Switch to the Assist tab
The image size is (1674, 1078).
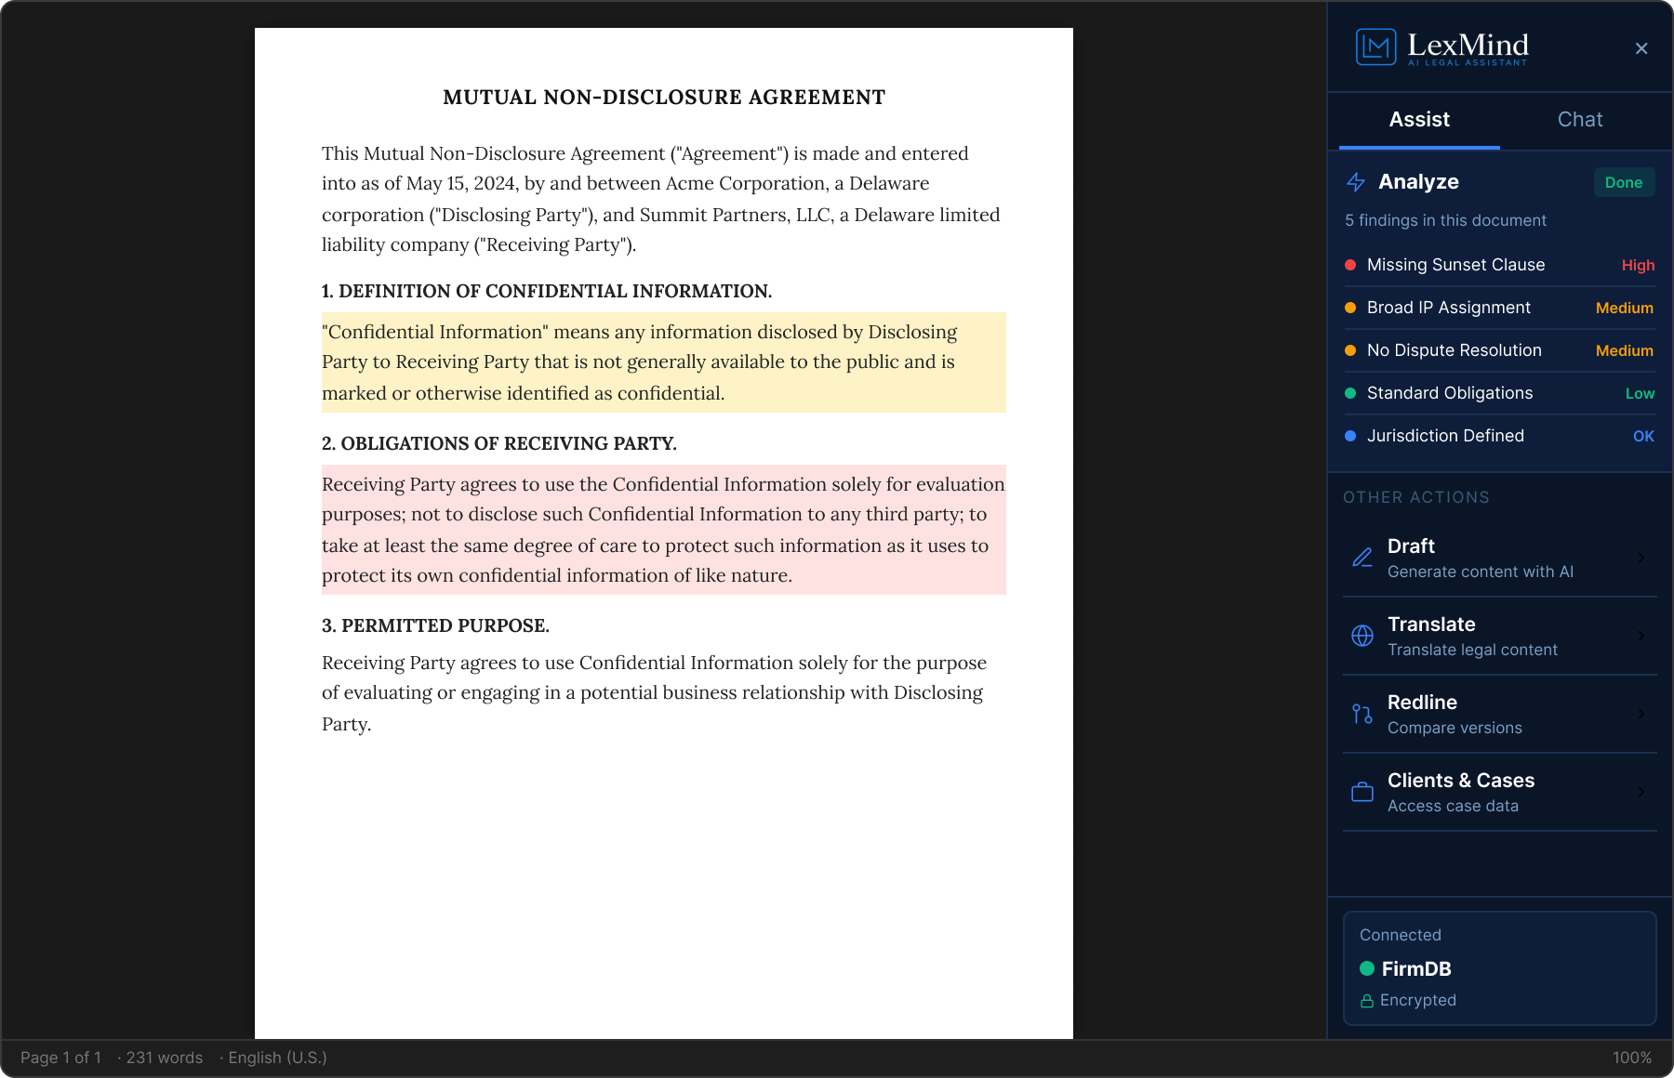tap(1419, 120)
